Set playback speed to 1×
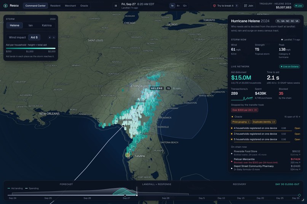The height and width of the screenshot is (204, 307). point(172,6)
